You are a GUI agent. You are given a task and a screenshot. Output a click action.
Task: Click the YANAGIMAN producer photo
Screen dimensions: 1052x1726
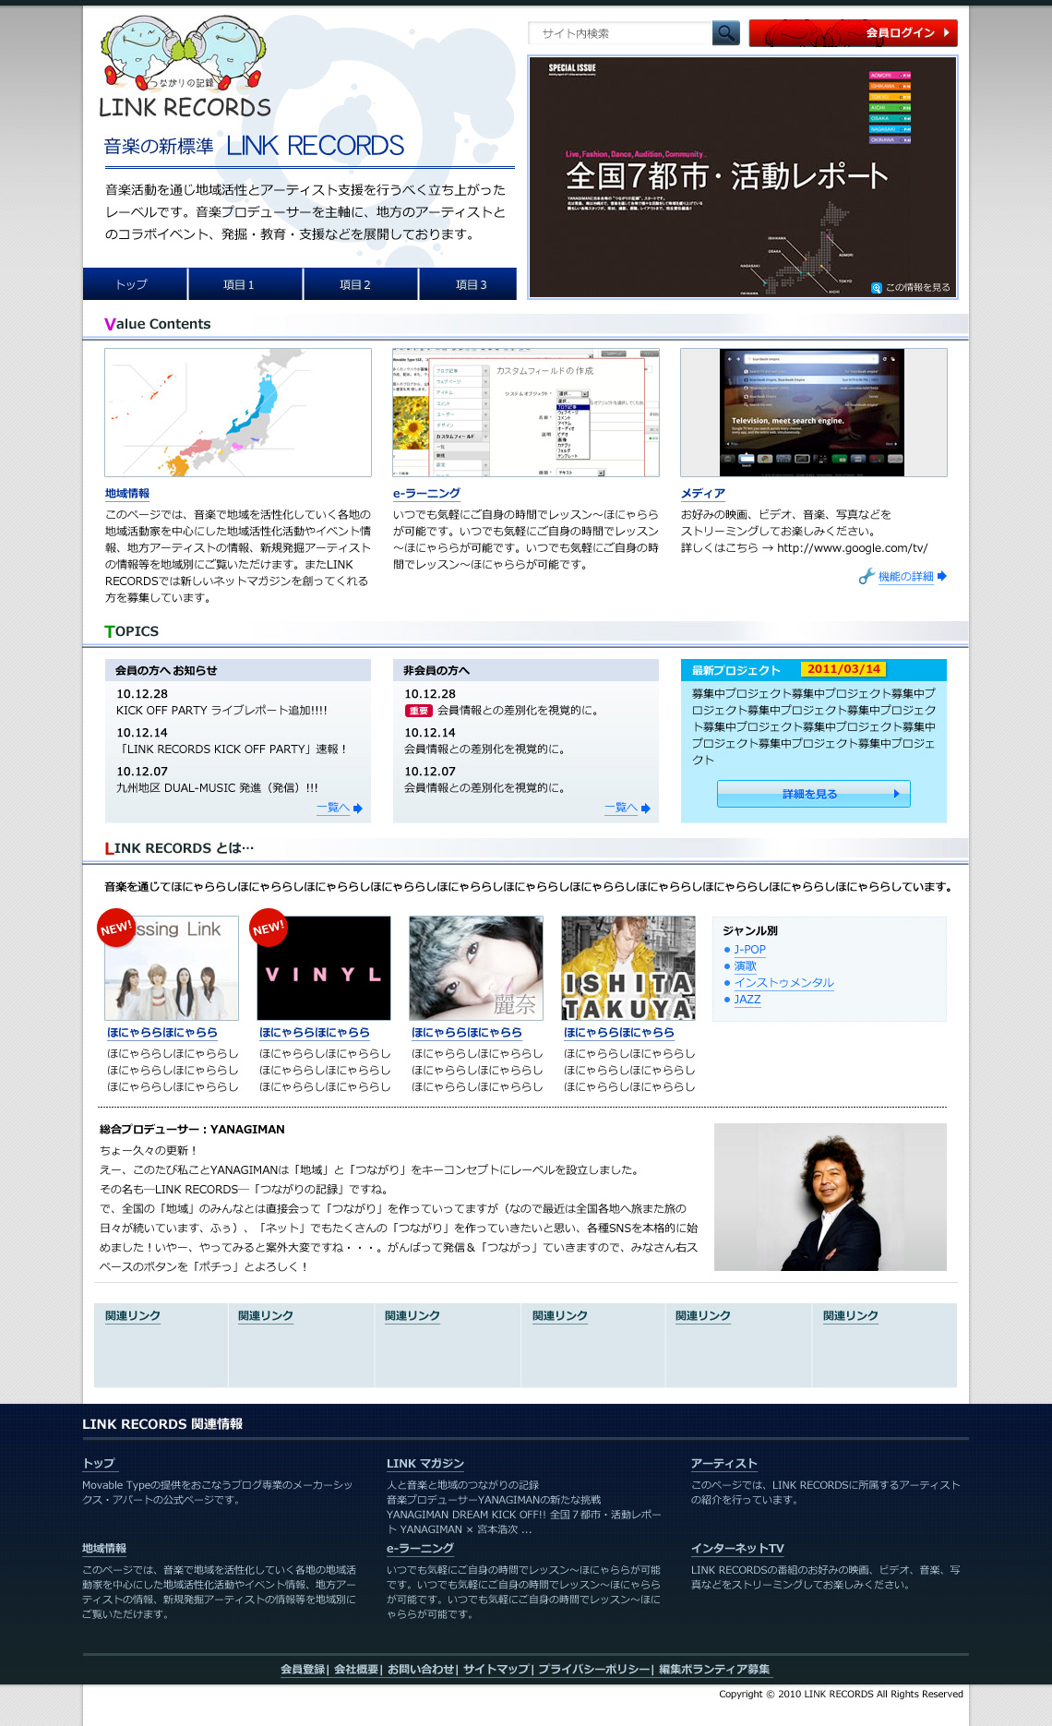pyautogui.click(x=831, y=1197)
